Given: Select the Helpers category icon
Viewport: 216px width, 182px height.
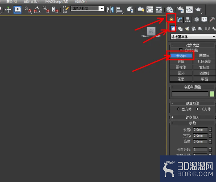Looking at the screenshot, I should coord(201,29).
